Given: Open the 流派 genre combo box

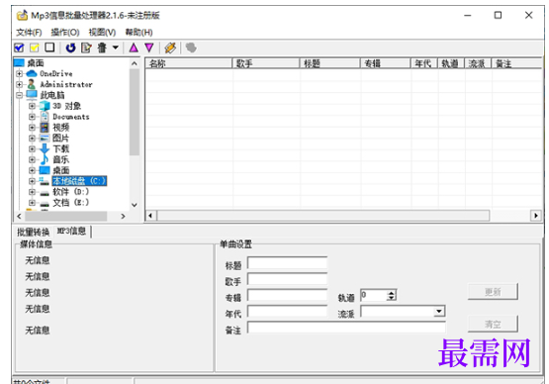Looking at the screenshot, I should [x=439, y=311].
